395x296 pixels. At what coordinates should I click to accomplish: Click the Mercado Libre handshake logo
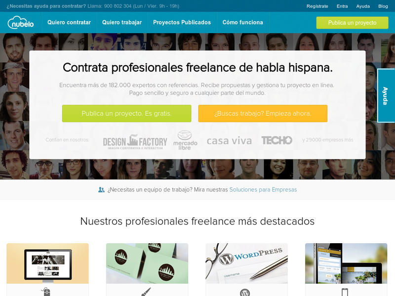tap(185, 140)
